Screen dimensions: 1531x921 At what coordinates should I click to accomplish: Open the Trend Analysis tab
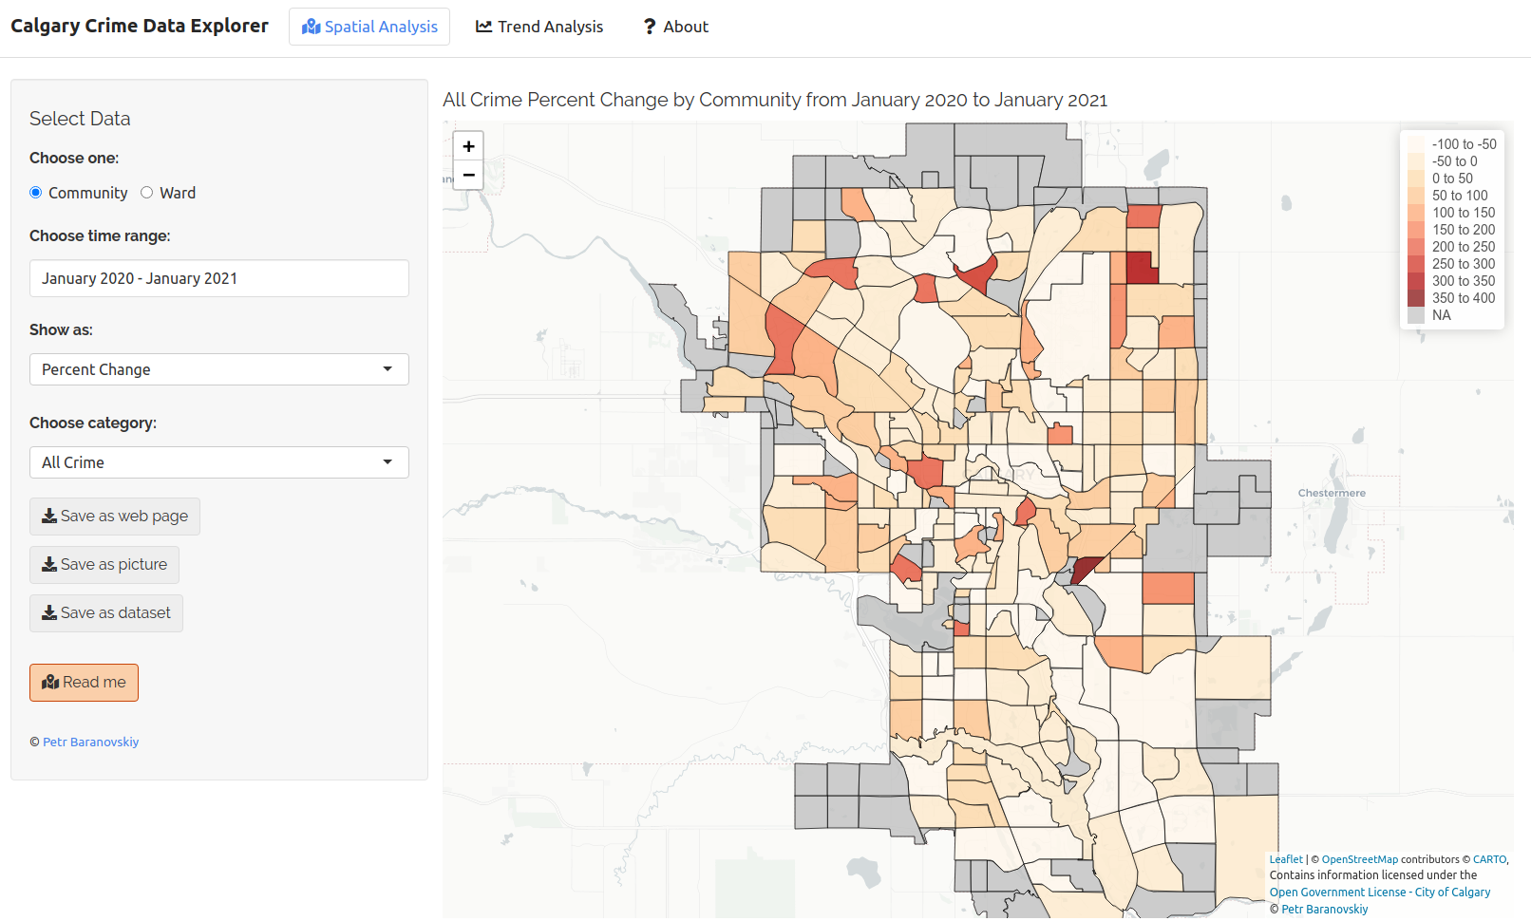539,27
